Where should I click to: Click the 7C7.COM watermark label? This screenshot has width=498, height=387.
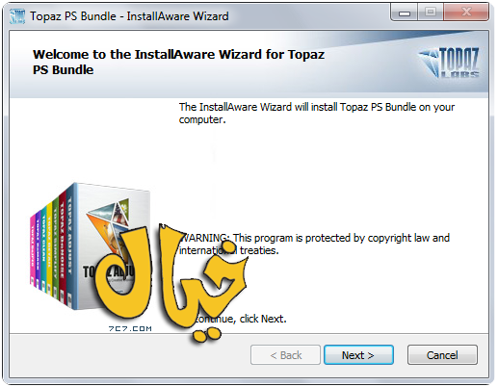(x=130, y=328)
